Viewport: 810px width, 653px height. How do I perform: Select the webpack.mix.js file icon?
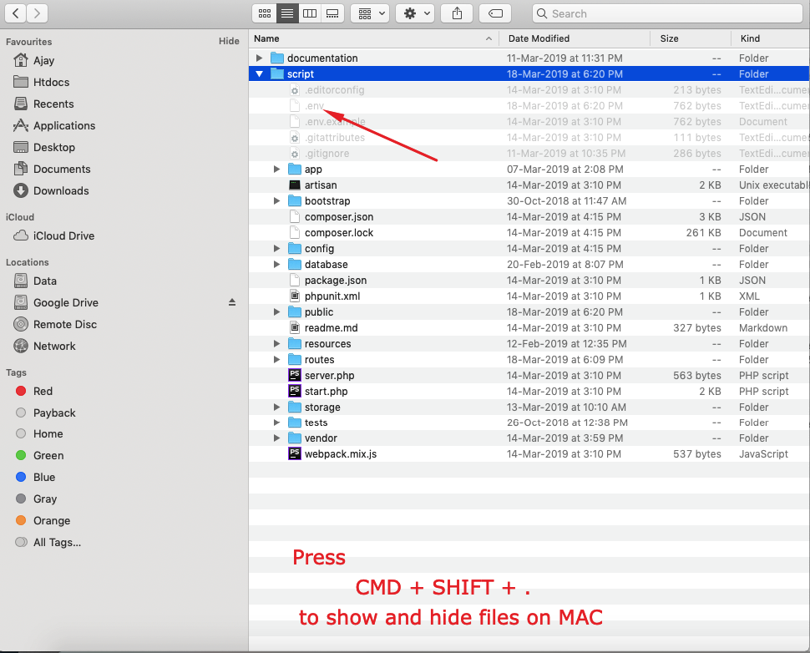pyautogui.click(x=295, y=453)
